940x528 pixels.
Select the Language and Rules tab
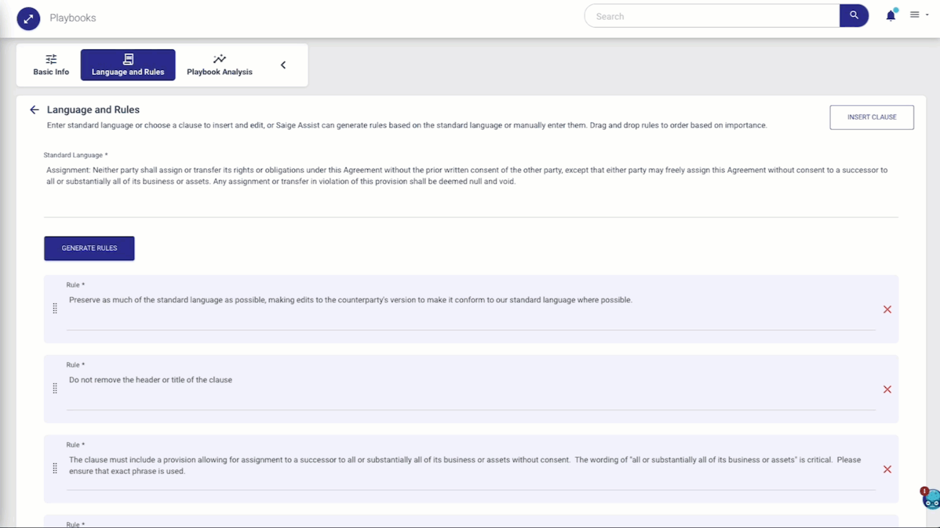click(x=128, y=65)
